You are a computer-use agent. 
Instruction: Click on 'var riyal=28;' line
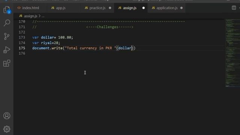coord(46,43)
